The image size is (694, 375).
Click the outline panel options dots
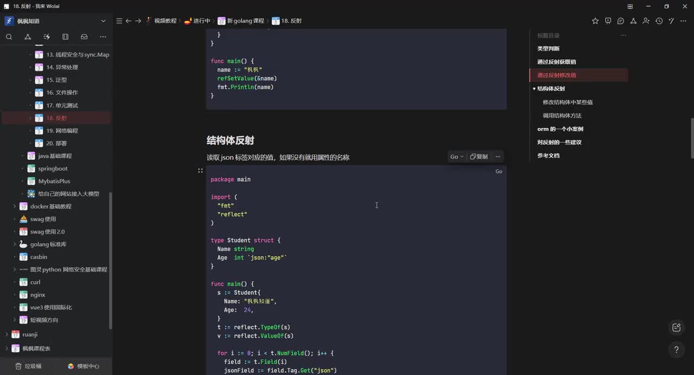[x=623, y=35]
